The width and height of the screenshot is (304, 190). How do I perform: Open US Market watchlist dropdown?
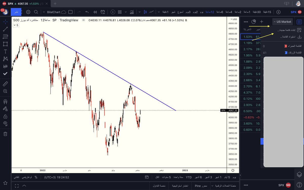(282, 22)
